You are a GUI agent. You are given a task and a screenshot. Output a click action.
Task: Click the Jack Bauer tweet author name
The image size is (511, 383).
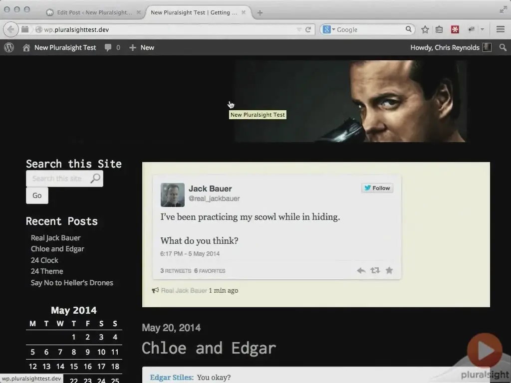(x=210, y=189)
